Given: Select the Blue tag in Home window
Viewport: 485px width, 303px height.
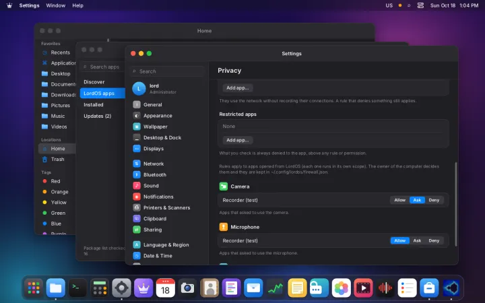Looking at the screenshot, I should pos(57,224).
